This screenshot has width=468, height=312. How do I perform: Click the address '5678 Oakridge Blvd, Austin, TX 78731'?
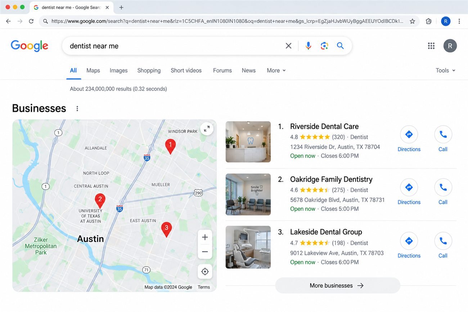pyautogui.click(x=337, y=200)
